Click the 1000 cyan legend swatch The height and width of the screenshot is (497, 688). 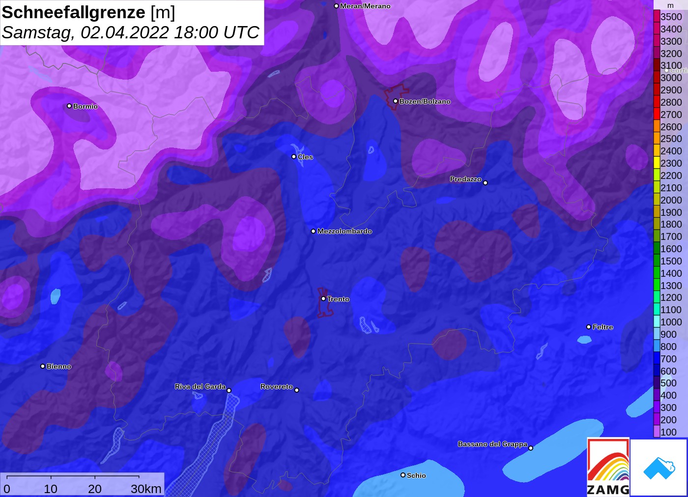[x=657, y=322]
